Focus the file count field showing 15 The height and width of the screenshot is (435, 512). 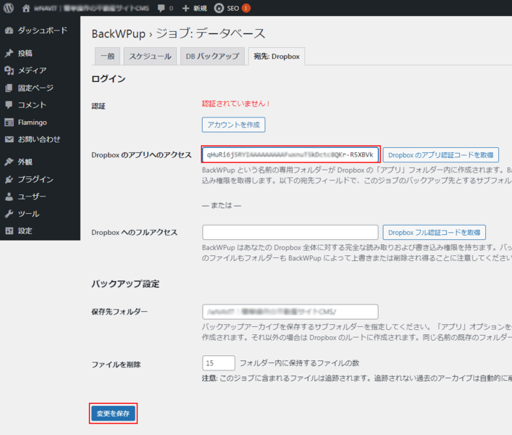(219, 363)
